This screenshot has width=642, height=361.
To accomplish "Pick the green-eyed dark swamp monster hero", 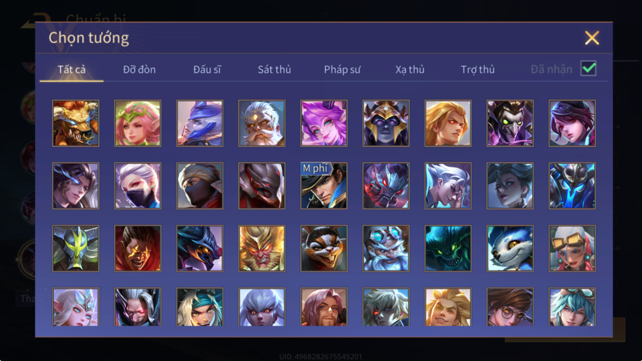I will coord(448,248).
